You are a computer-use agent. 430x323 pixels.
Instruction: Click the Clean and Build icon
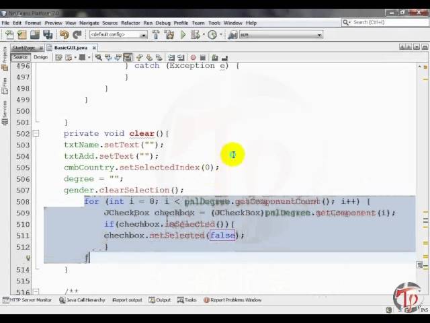tap(169, 34)
